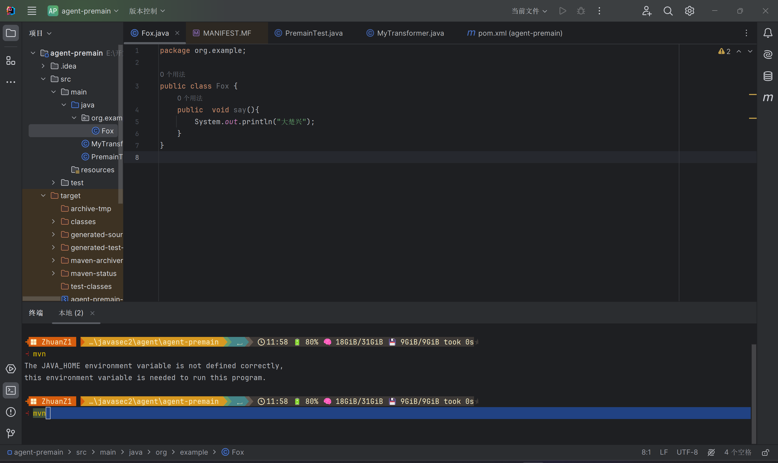Click the UTF-8 encoding in the status bar

pos(687,452)
